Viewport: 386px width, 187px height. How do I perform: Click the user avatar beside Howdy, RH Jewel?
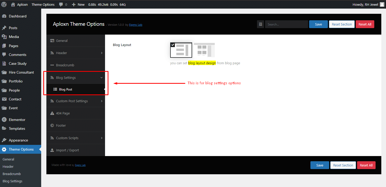pyautogui.click(x=382, y=4)
